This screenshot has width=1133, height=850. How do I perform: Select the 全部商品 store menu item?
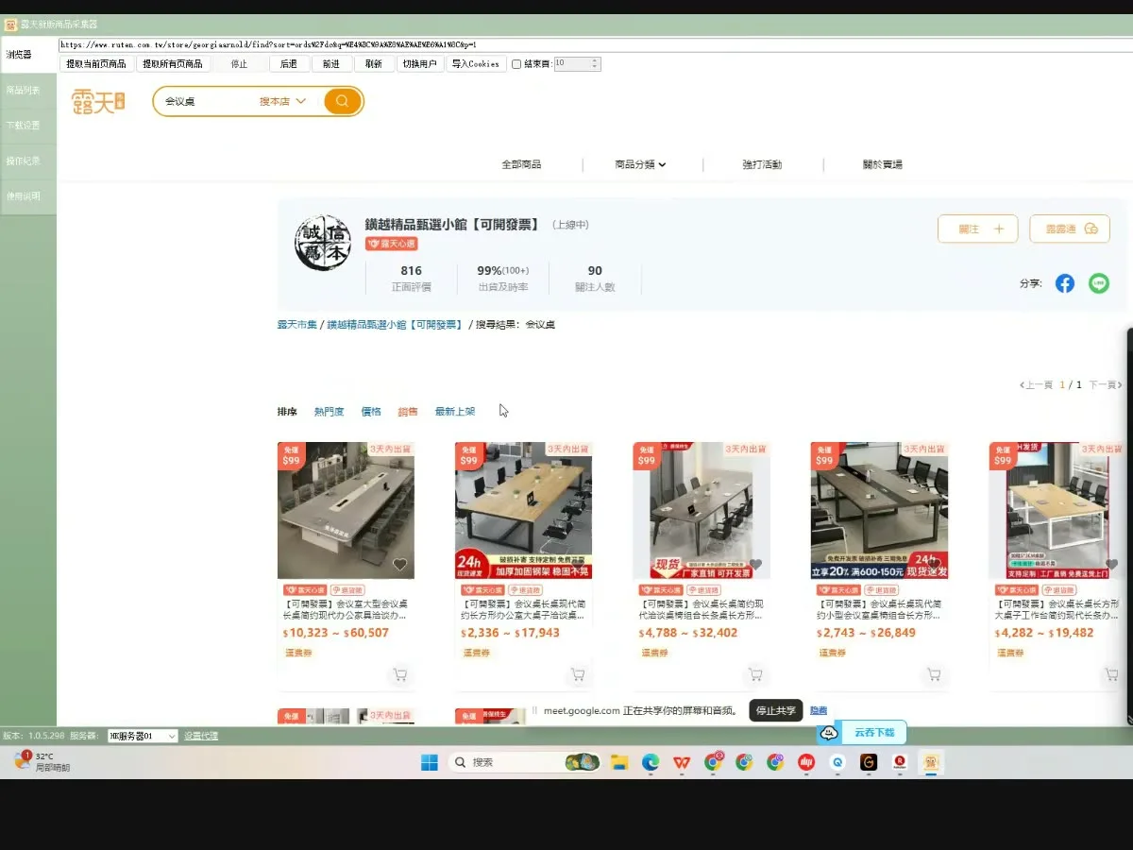[x=521, y=164]
